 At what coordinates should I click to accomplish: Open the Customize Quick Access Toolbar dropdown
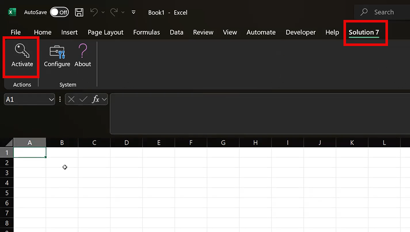point(134,12)
